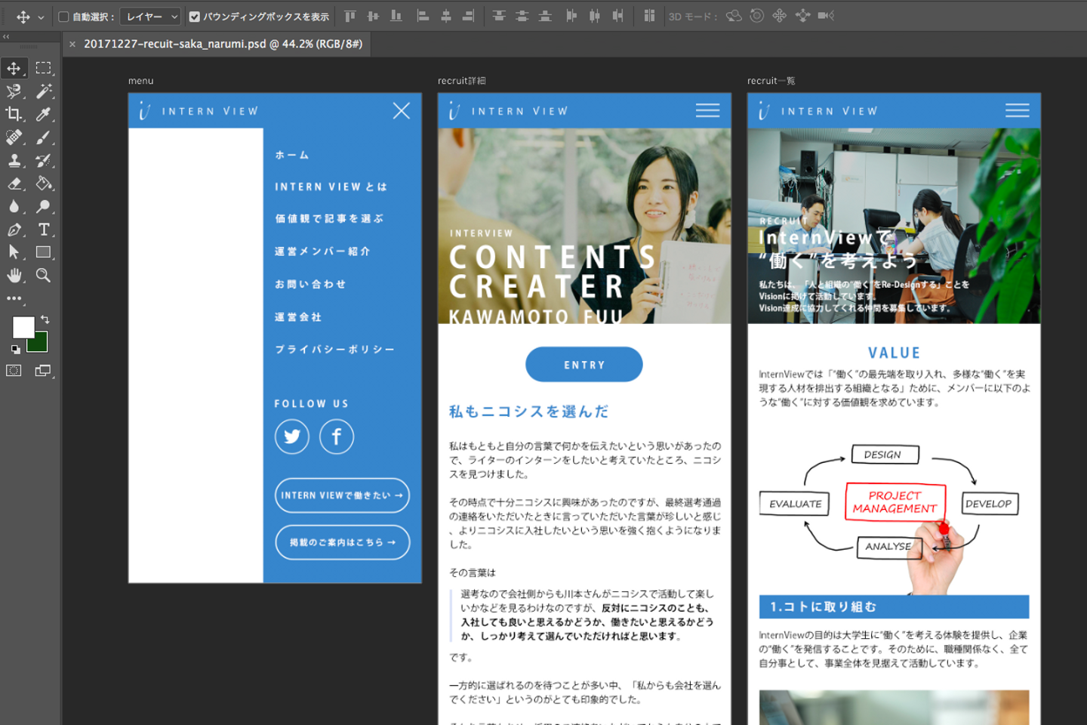The width and height of the screenshot is (1087, 725).
Task: Choose the Hand tool
Action: 14,276
